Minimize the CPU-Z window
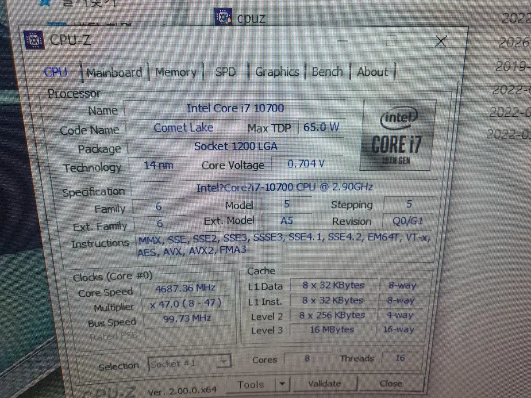 point(342,40)
